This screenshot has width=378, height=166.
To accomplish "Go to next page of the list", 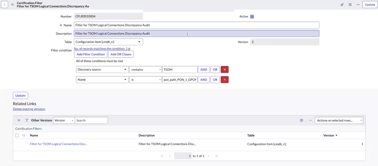I will pyautogui.click(x=209, y=156).
